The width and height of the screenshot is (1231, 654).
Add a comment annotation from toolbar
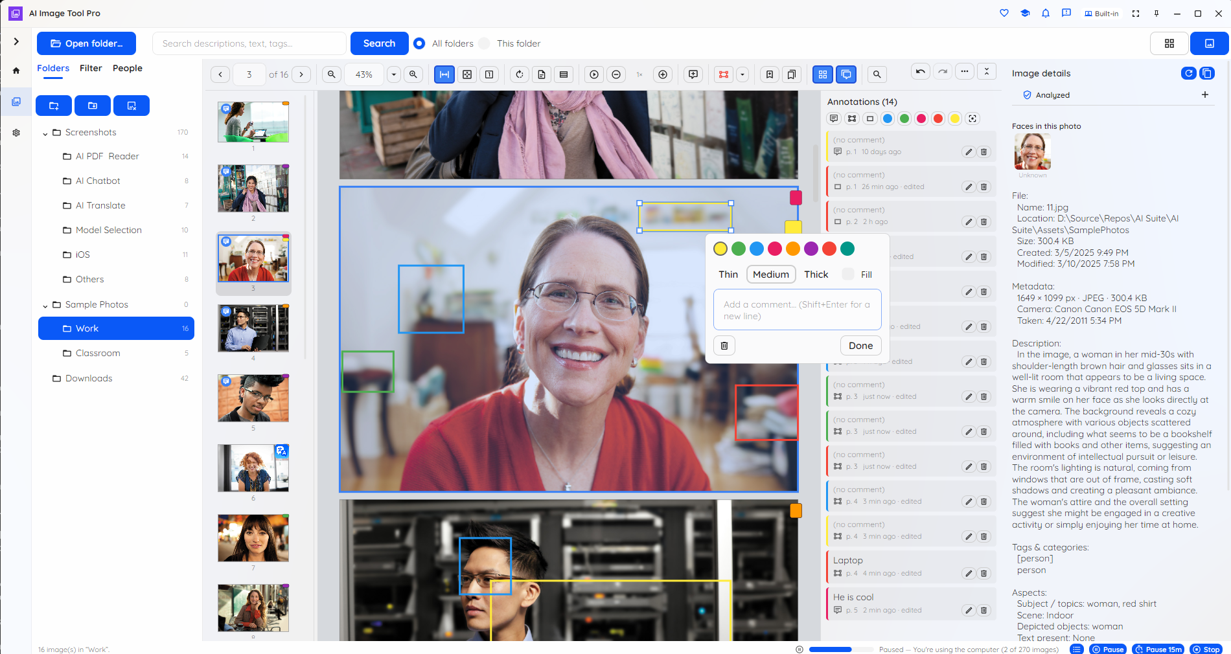click(693, 74)
